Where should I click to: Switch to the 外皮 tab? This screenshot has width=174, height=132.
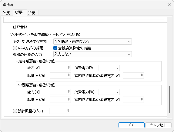6,13
